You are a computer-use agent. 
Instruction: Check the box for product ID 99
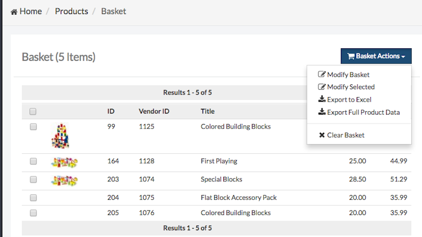[x=33, y=127]
